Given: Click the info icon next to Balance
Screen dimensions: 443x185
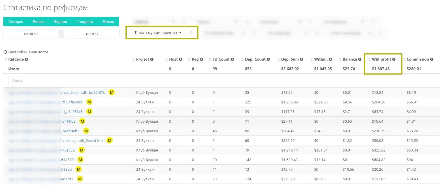Looking at the screenshot, I should coord(360,59).
